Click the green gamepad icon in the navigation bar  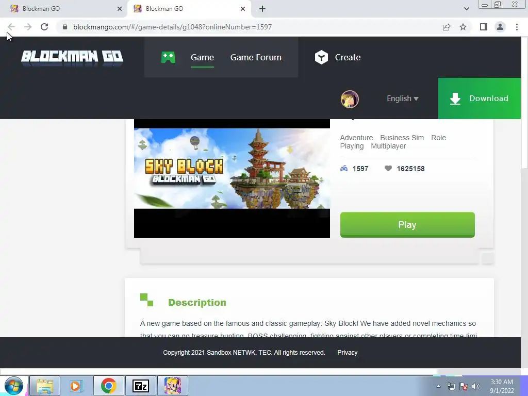coord(168,57)
